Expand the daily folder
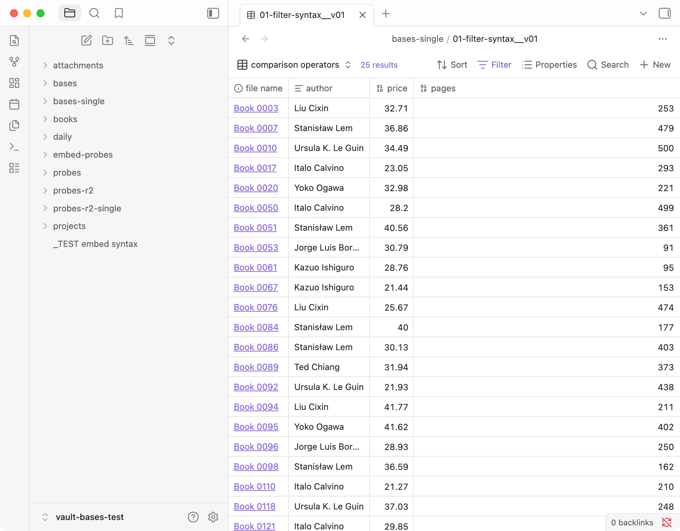The width and height of the screenshot is (680, 531). [62, 137]
